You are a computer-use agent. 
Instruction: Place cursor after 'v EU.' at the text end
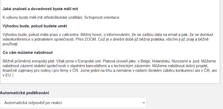click(x=13, y=75)
